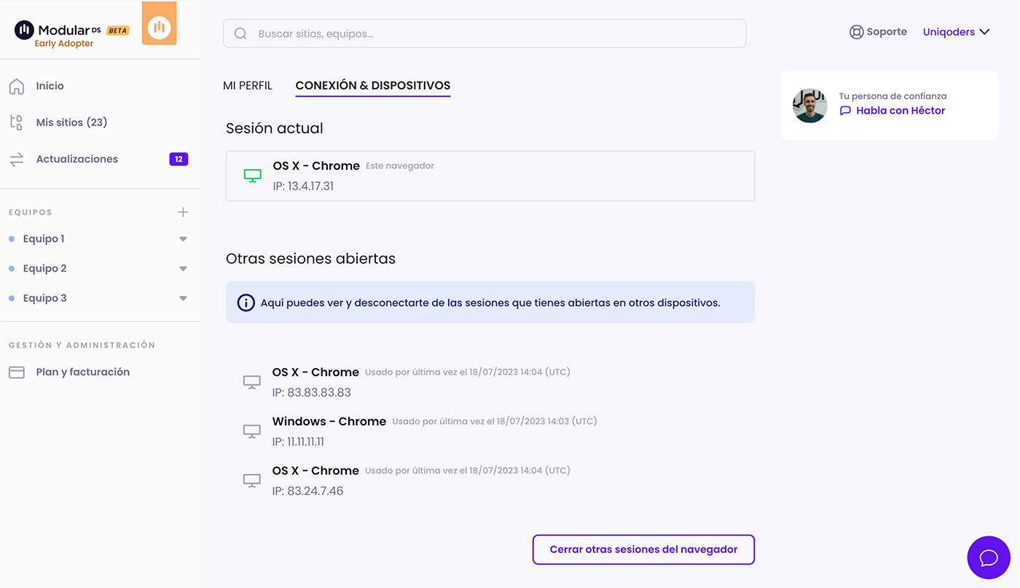1020x588 pixels.
Task: Click the search magnifier icon
Action: coord(240,33)
